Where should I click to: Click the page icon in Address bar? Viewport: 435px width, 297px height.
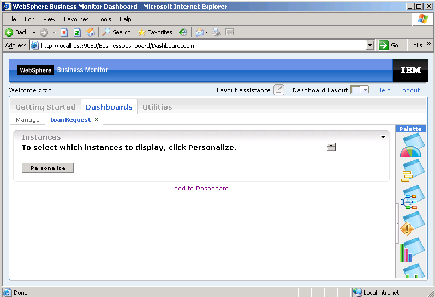(x=34, y=45)
